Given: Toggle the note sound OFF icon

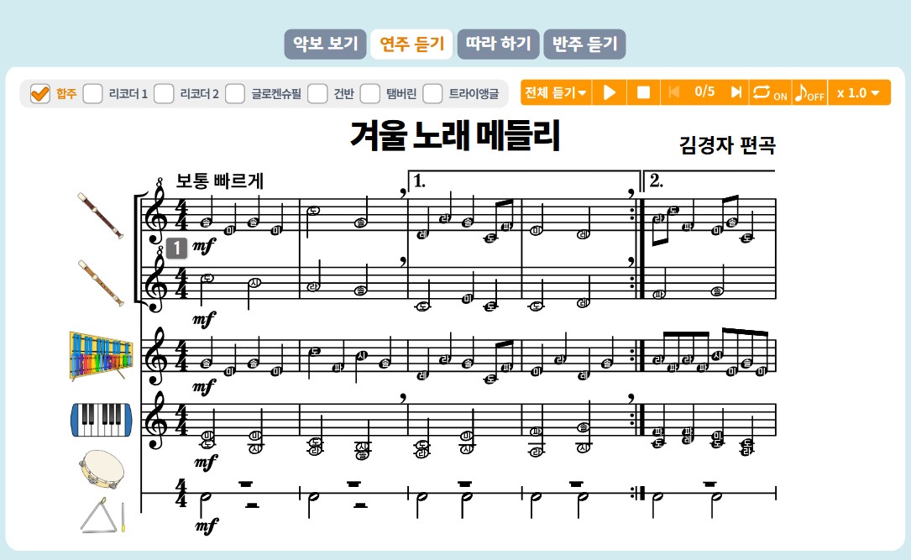Looking at the screenshot, I should tap(811, 92).
